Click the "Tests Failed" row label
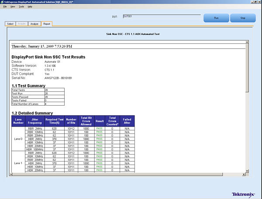 point(19,100)
